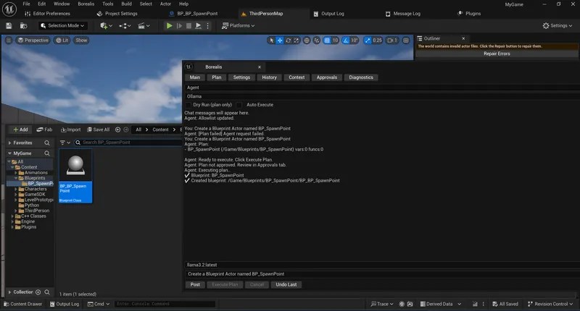Activate the translate move gizmo tool
Screen dimensions: 580x311
click(x=280, y=41)
